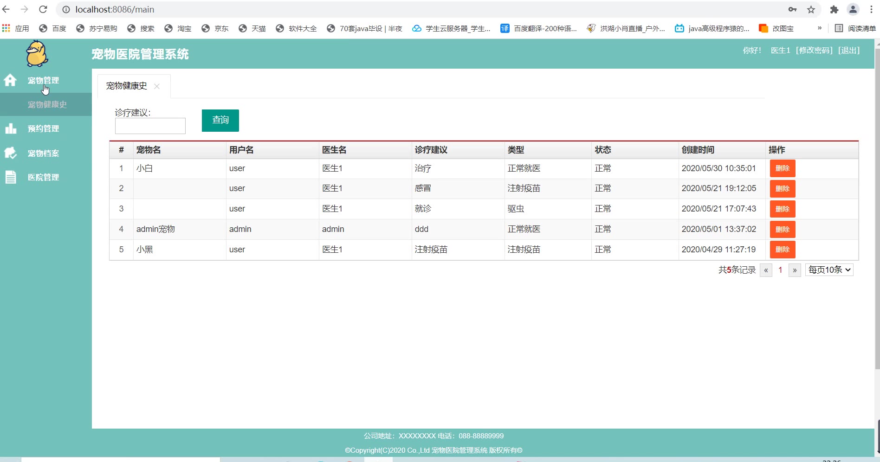Image resolution: width=880 pixels, height=462 pixels.
Task: Click the tag icon beside 宠物档案
Action: [x=11, y=153]
